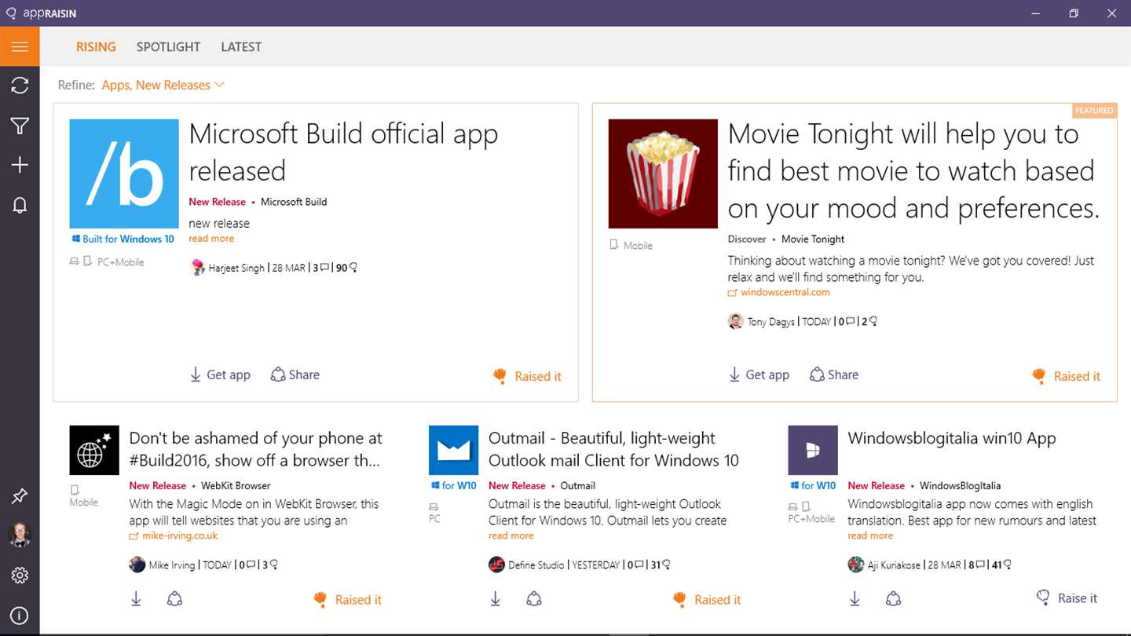Open the settings gear in the sidebar
Image resolution: width=1131 pixels, height=636 pixels.
click(20, 576)
